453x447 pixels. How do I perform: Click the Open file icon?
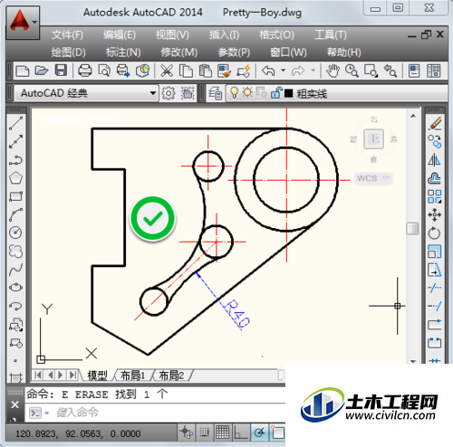click(42, 71)
